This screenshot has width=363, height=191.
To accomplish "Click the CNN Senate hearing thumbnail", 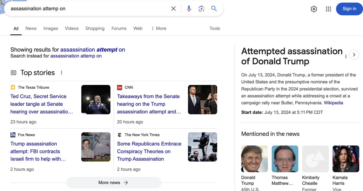I will [x=203, y=100].
